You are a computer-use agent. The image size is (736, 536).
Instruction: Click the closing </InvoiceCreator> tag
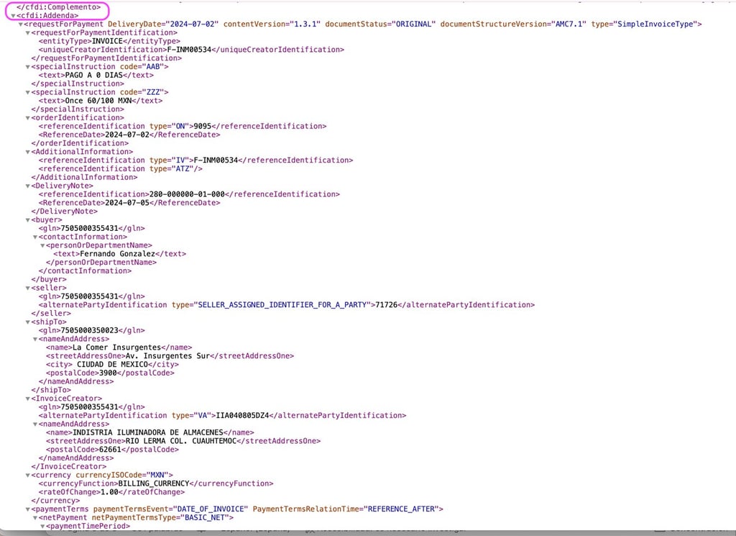[x=69, y=466]
